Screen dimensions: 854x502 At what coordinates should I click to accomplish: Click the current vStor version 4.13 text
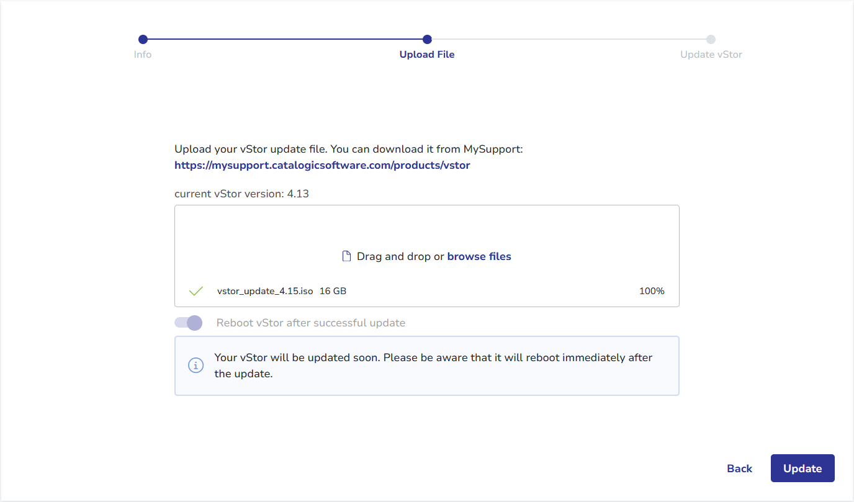coord(241,194)
